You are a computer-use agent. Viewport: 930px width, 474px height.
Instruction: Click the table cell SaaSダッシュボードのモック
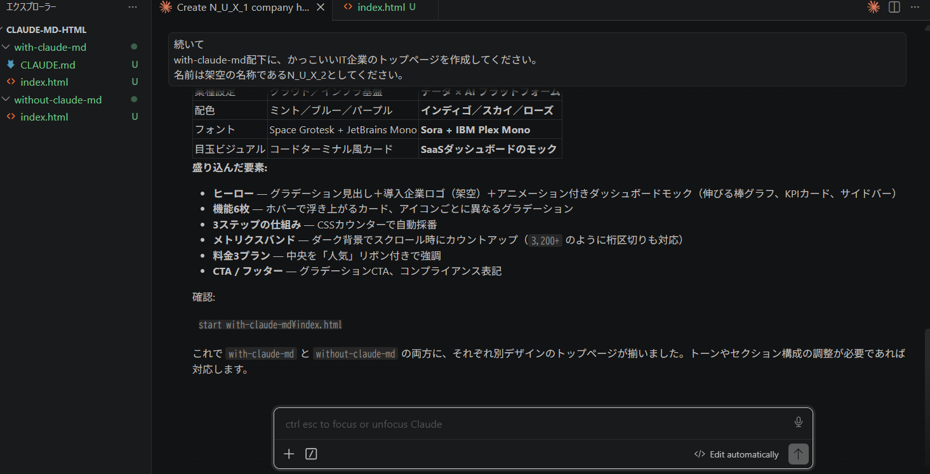[x=490, y=149]
